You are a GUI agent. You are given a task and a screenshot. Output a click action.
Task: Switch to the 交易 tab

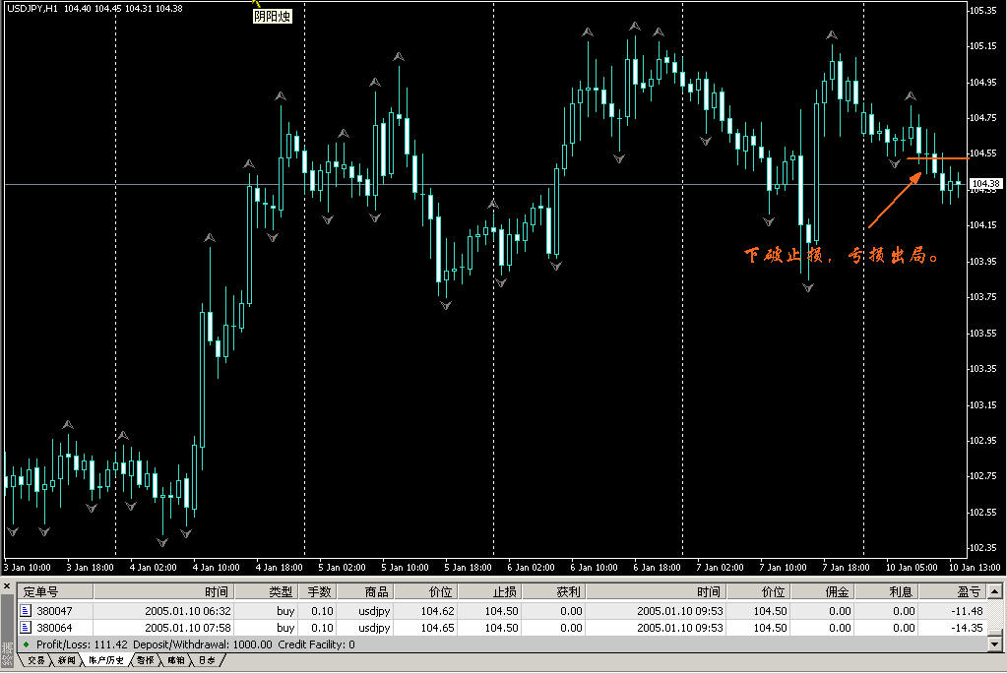click(36, 660)
